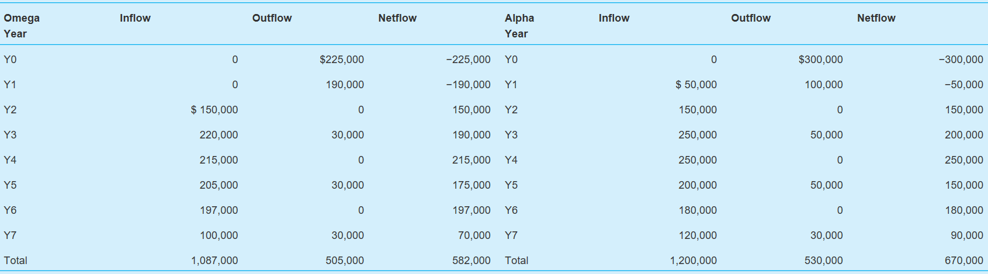Click Alpha Y7 inflow value 120,000

[x=697, y=235]
